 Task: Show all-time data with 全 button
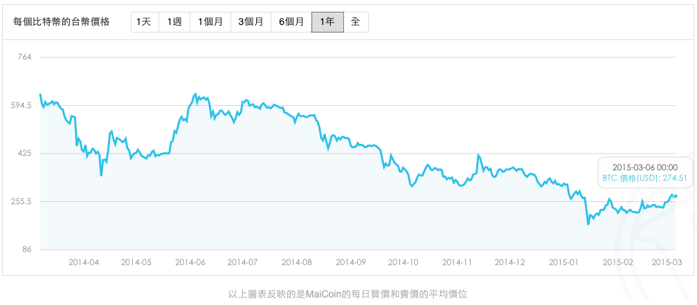(356, 22)
